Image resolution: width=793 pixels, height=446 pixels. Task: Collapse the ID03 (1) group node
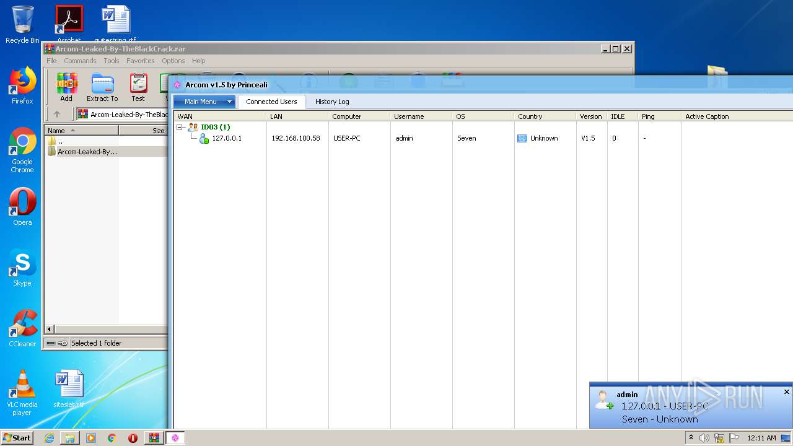pos(180,127)
